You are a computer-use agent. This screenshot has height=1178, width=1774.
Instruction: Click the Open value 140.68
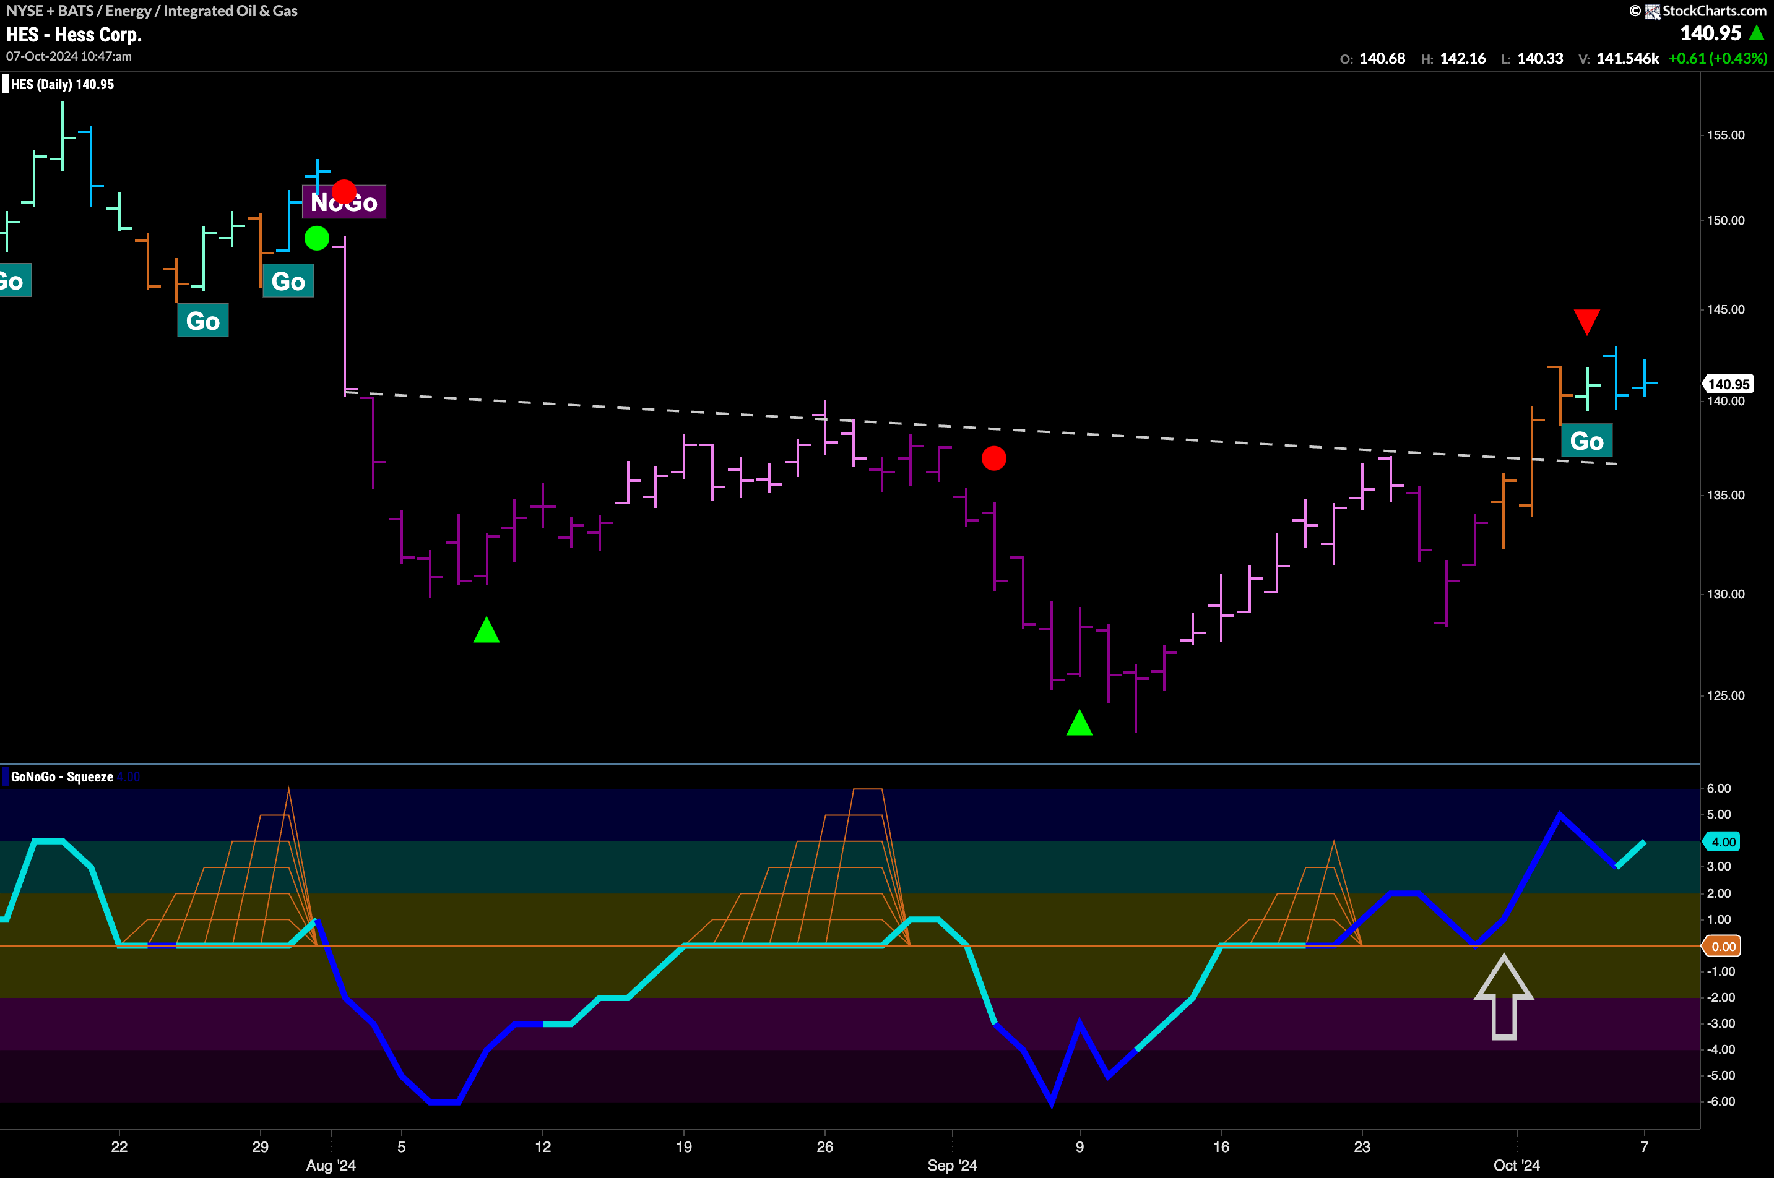(x=1382, y=59)
